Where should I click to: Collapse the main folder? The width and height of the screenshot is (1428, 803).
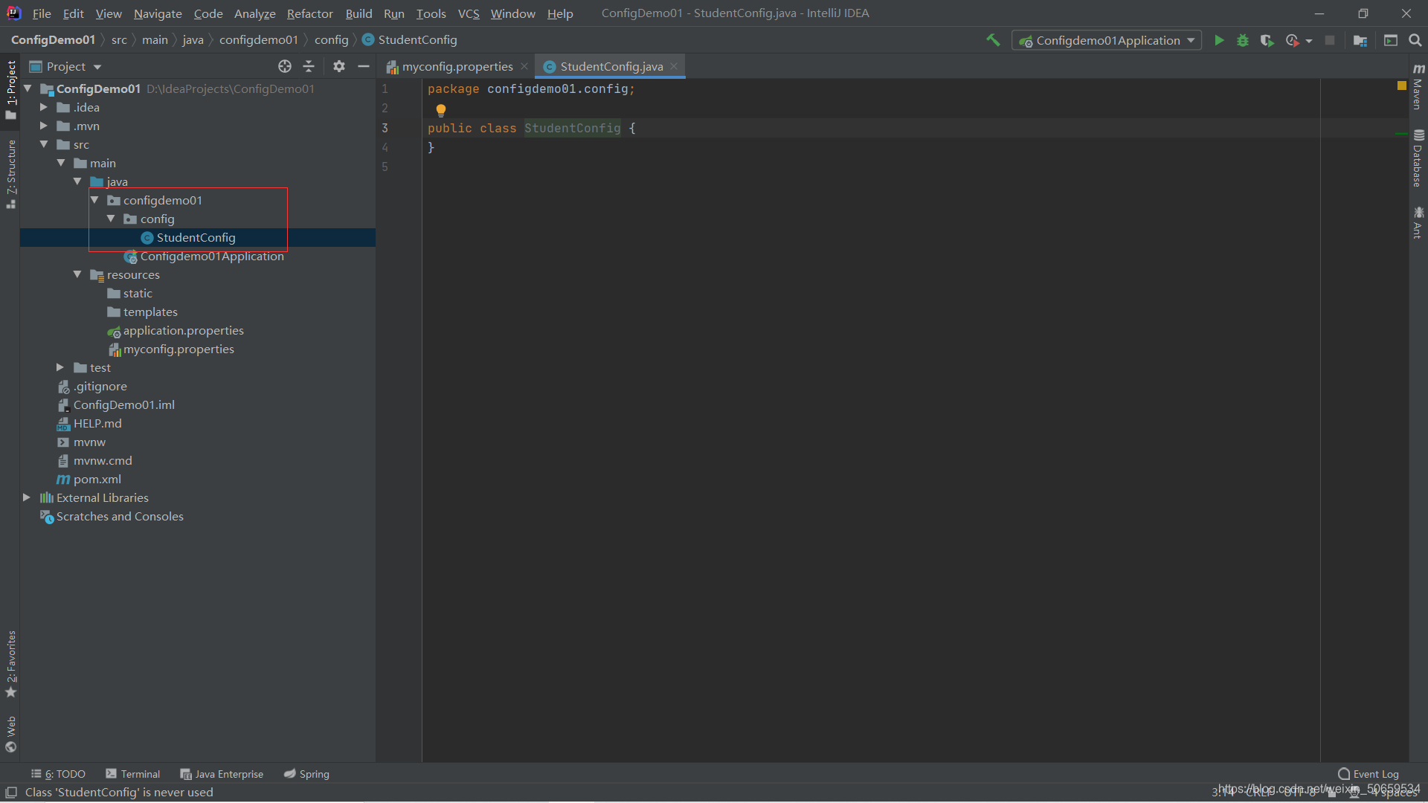click(61, 163)
